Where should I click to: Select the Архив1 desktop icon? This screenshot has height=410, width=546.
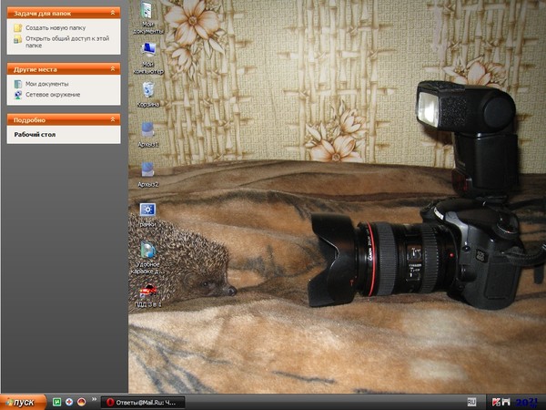tap(147, 129)
